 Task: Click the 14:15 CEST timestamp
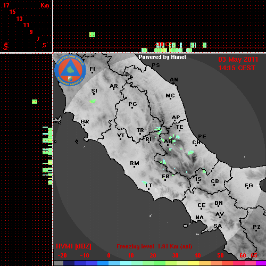coord(237,68)
